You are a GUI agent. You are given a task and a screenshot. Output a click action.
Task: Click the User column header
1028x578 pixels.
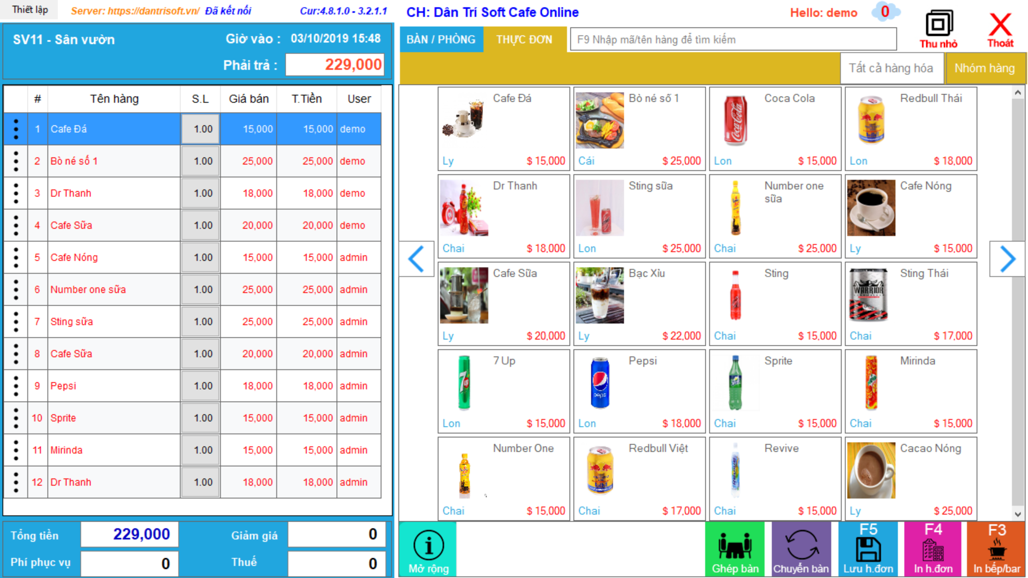click(x=359, y=99)
